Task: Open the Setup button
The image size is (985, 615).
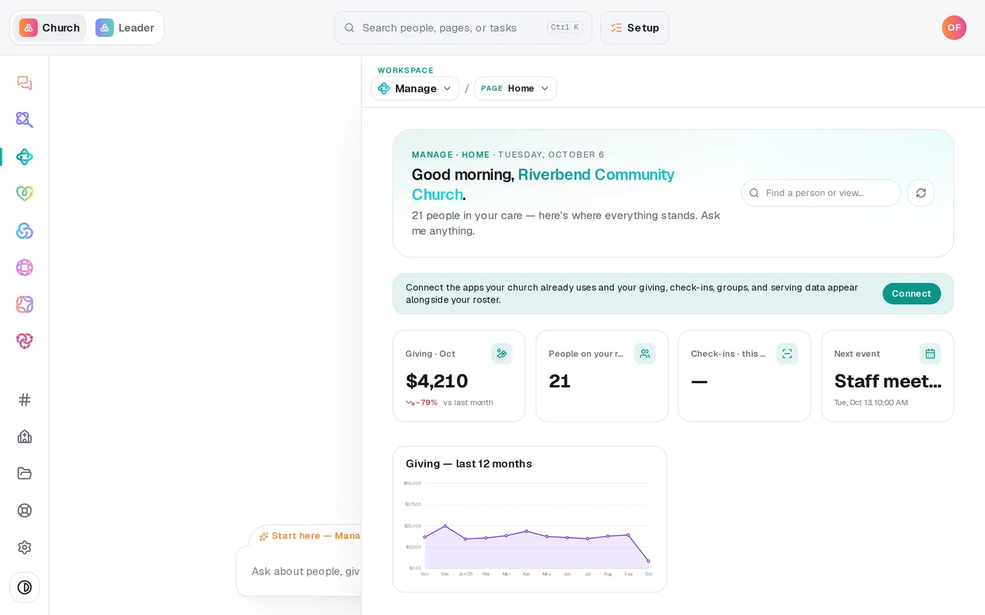Action: click(635, 28)
